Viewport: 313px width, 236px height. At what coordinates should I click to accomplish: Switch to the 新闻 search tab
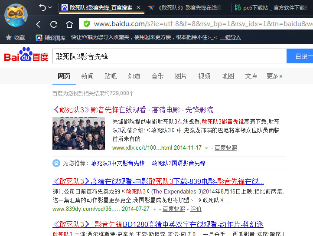tap(87, 76)
